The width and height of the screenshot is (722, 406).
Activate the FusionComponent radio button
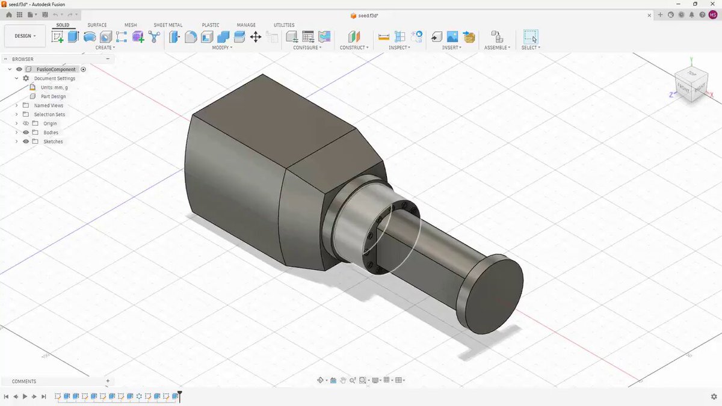click(x=83, y=69)
